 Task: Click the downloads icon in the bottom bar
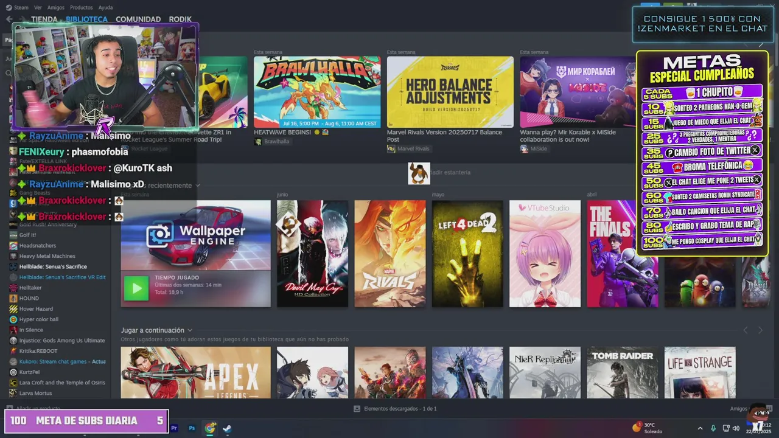[x=357, y=409]
